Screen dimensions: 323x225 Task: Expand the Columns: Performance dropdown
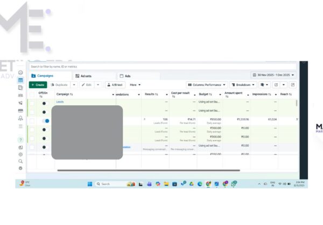pos(207,85)
